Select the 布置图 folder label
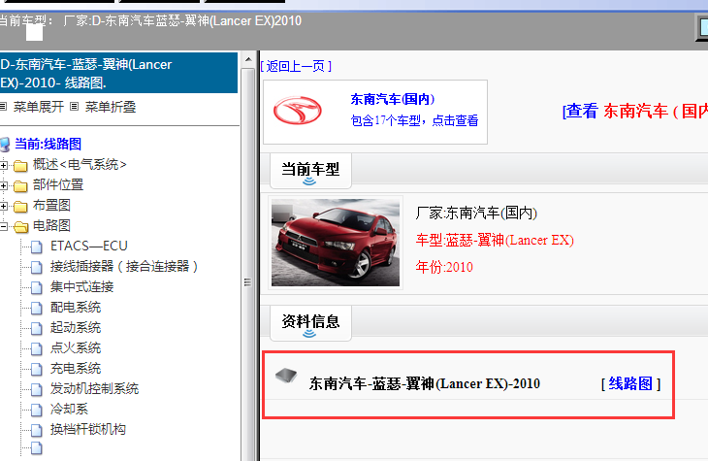The image size is (708, 461). 51,205
